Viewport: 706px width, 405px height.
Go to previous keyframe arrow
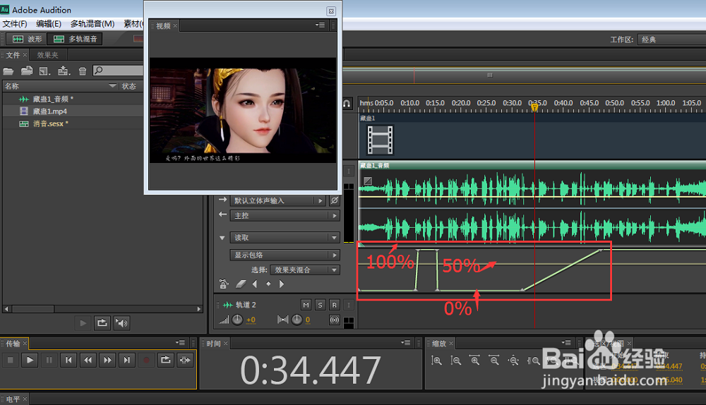pyautogui.click(x=255, y=284)
